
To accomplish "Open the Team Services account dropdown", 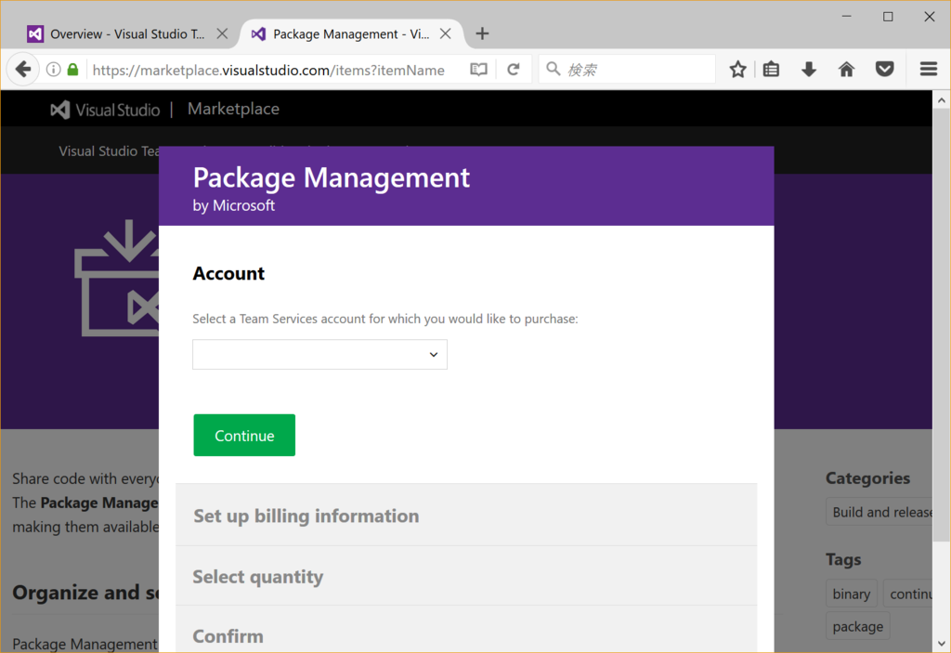I will [x=319, y=355].
